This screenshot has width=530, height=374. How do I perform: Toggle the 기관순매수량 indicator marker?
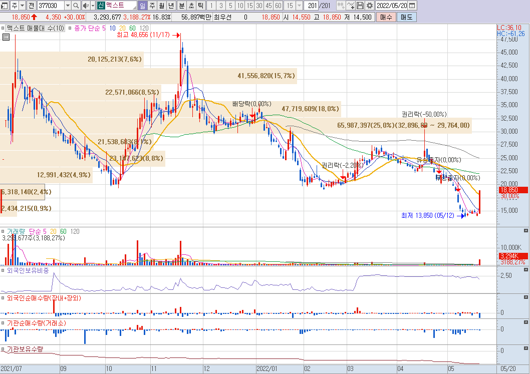pyautogui.click(x=3, y=323)
